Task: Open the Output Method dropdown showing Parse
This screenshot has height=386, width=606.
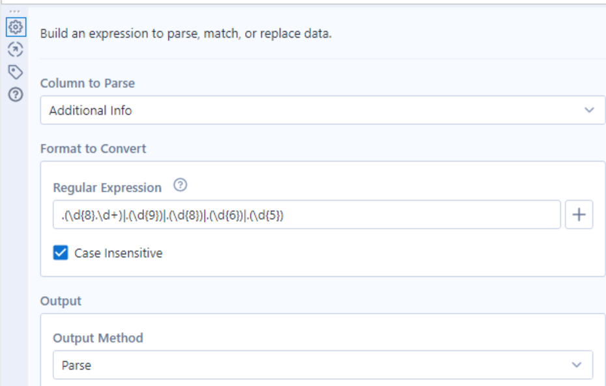Action: tap(313, 365)
